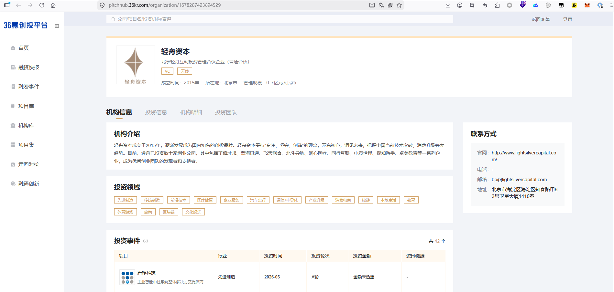
Task: Open the 唐棣科技 project link
Action: click(146, 273)
